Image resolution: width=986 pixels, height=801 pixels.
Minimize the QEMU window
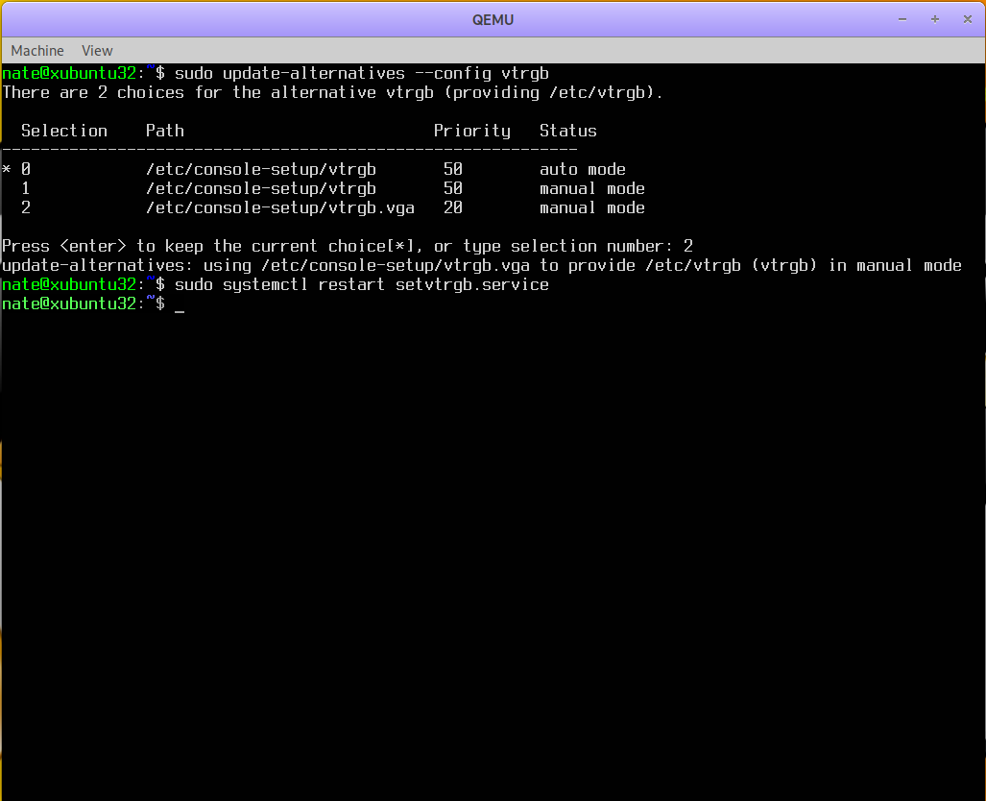pos(902,19)
